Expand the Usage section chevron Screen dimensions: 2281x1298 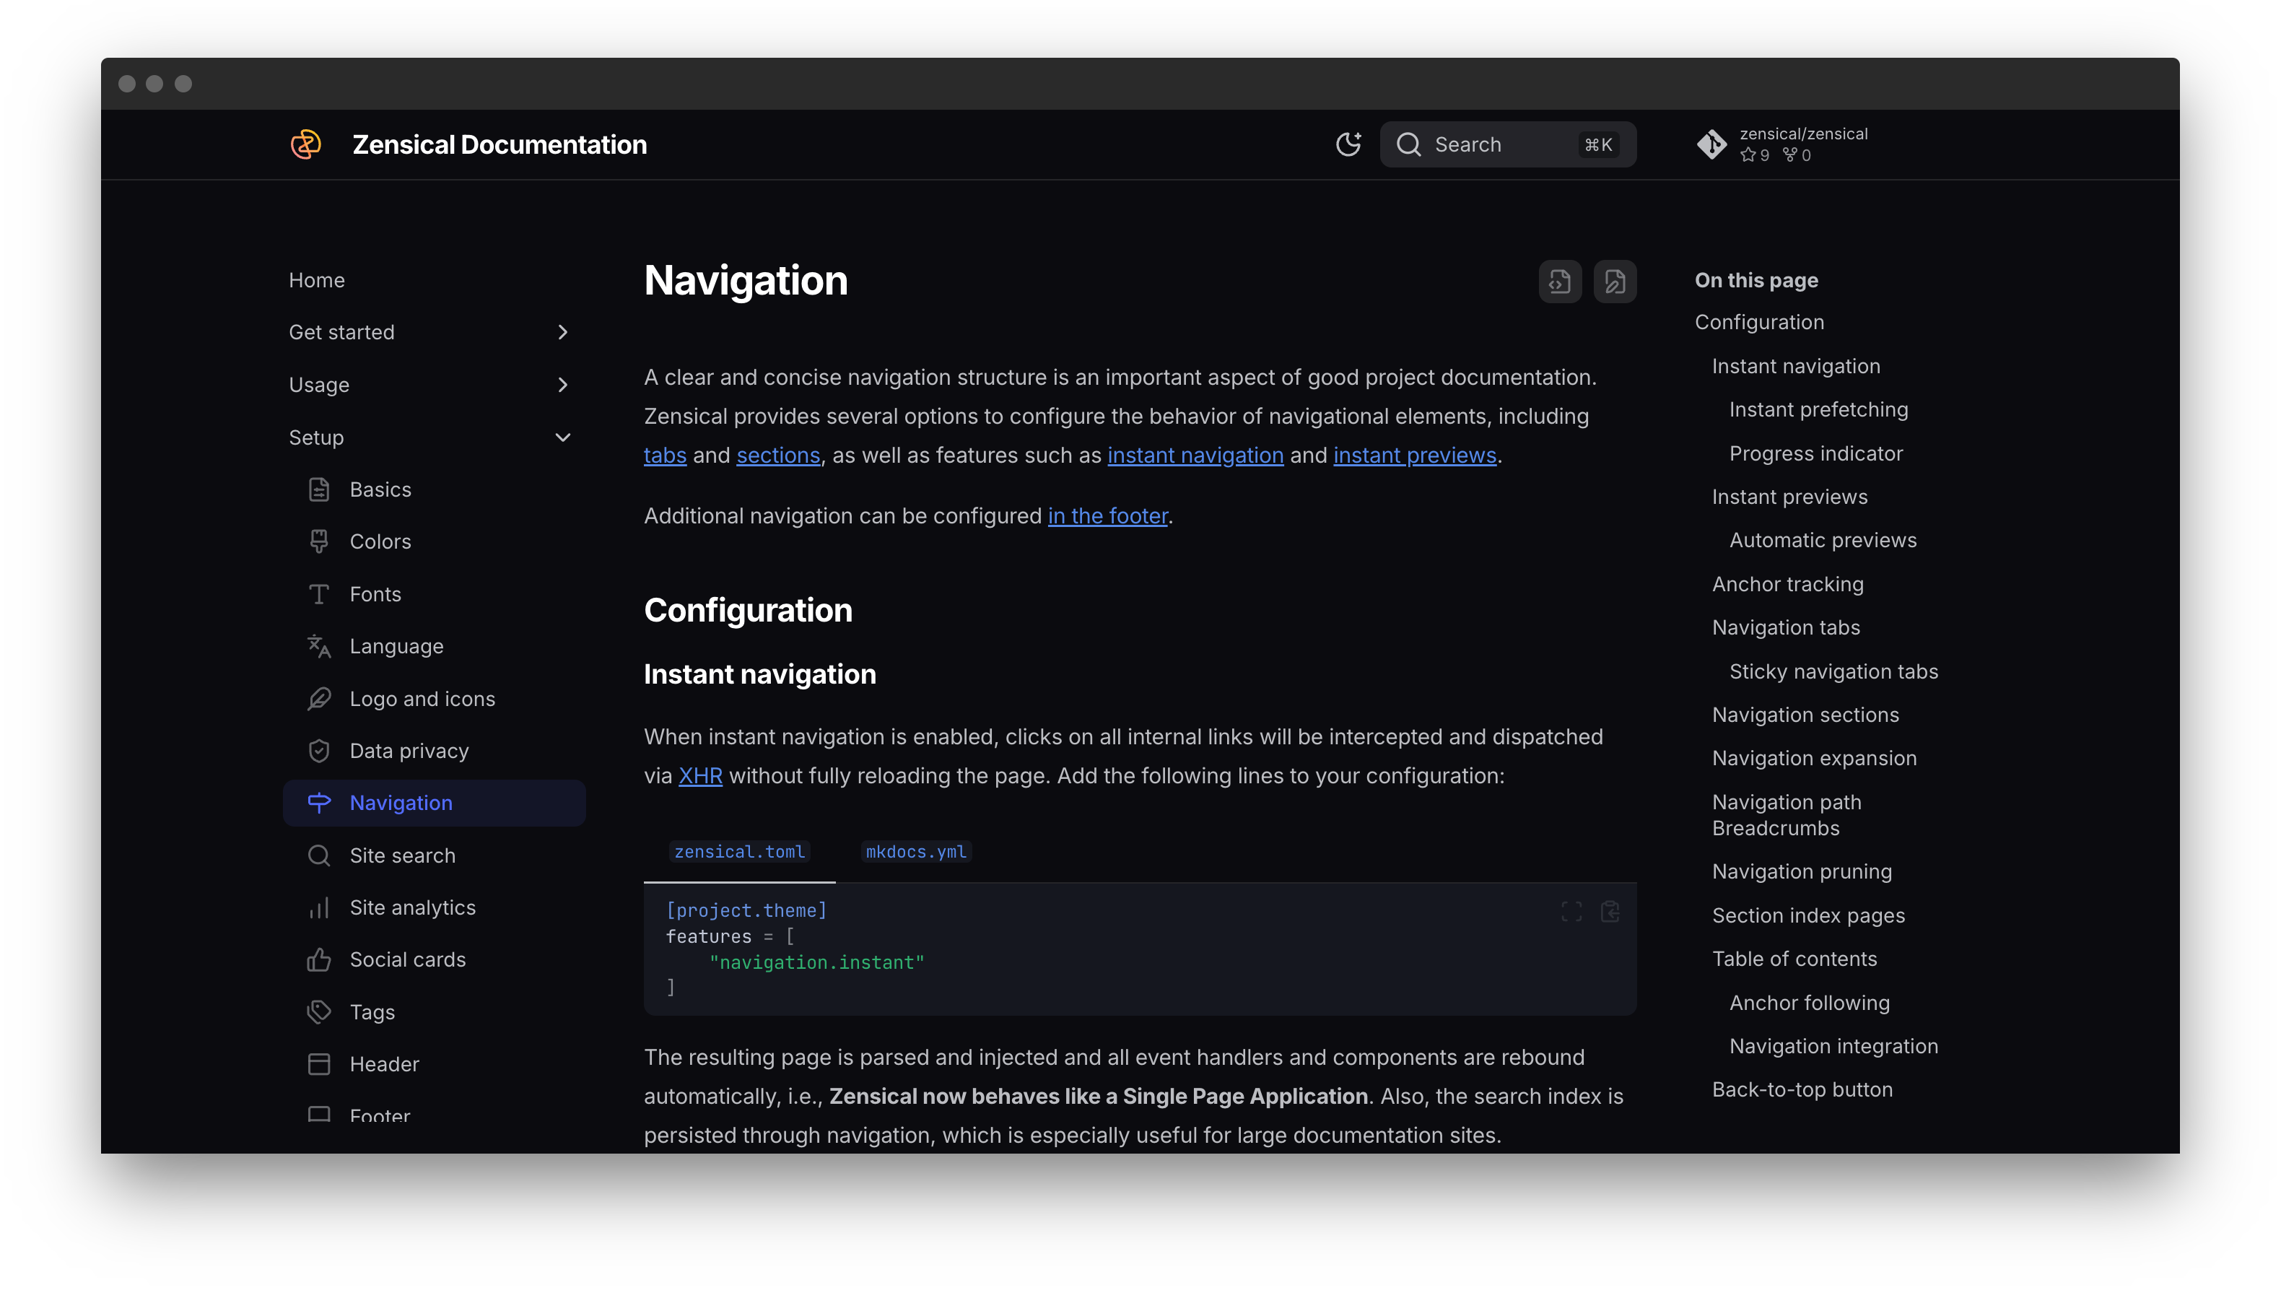[562, 385]
